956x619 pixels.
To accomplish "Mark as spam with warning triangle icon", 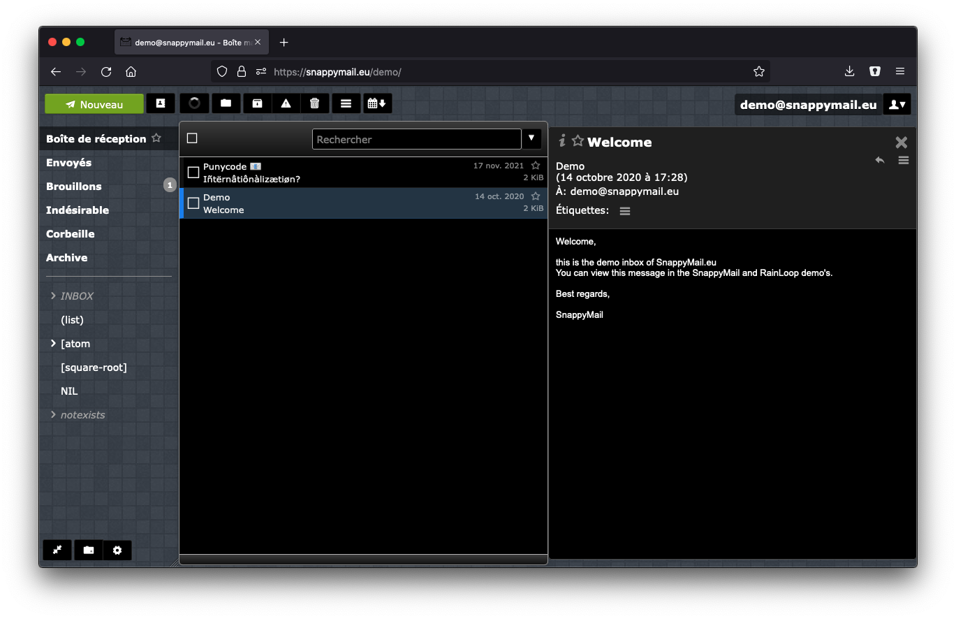I will click(x=286, y=103).
